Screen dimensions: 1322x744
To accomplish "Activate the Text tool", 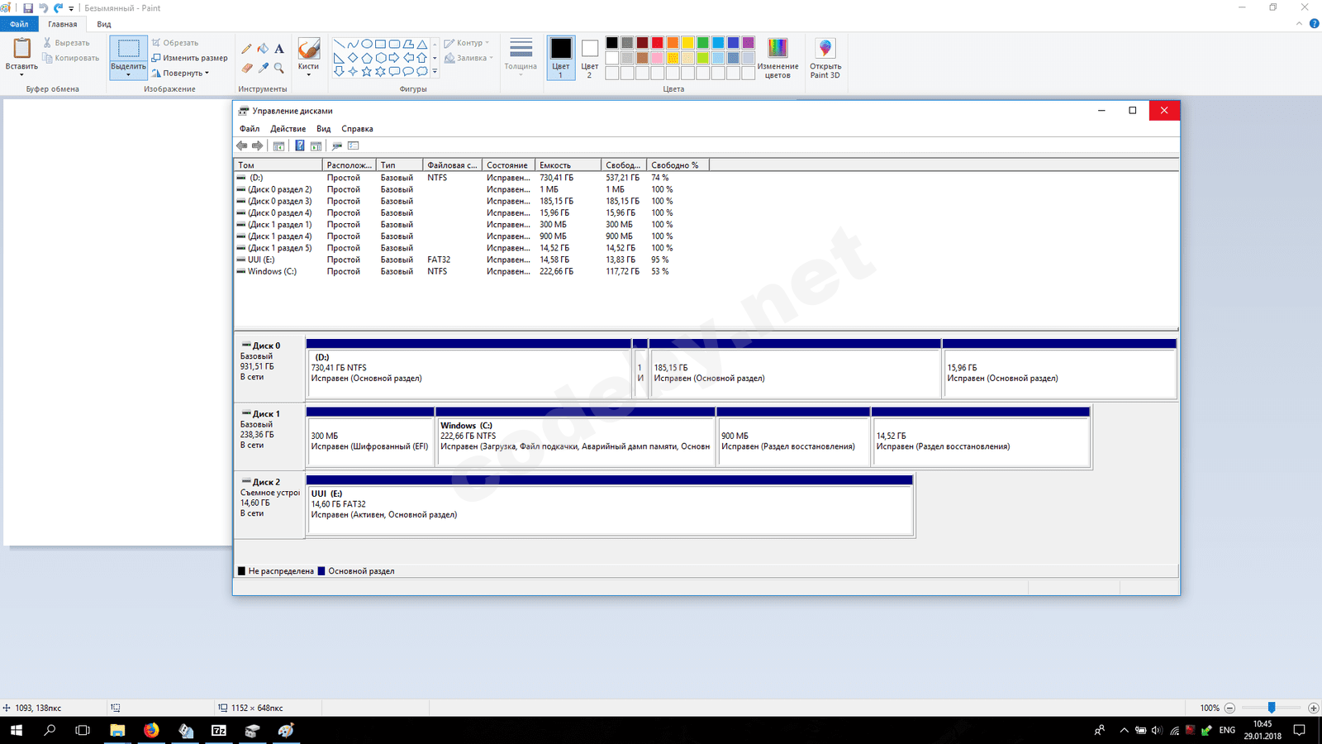I will pyautogui.click(x=279, y=49).
